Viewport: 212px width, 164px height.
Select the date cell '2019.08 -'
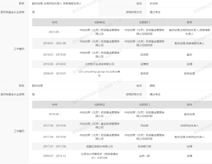pos(54,114)
